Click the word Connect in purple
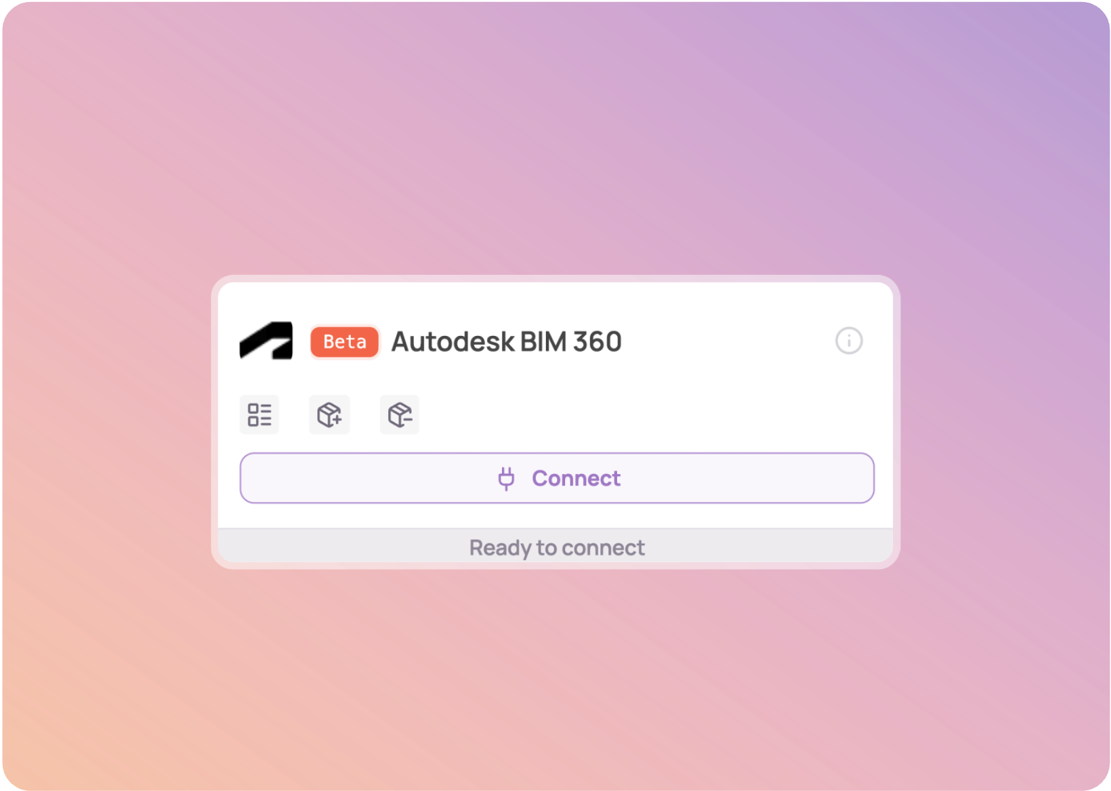 576,478
